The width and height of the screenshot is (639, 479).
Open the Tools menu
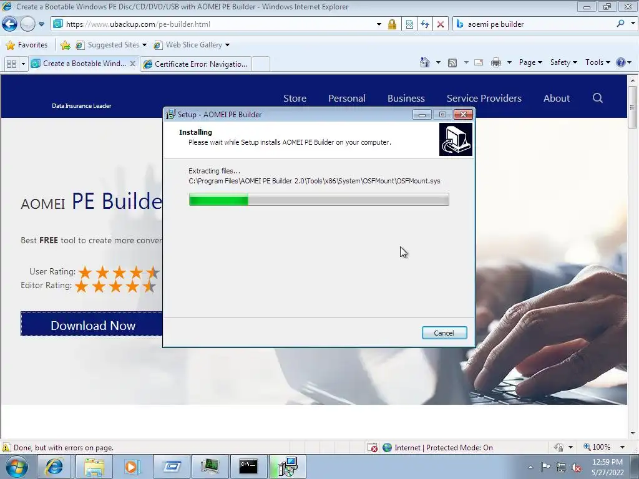tap(597, 62)
